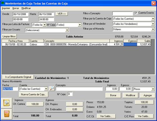This screenshot has height=121, width=157.
Task: Click the CH. Cartera 100,00 button
Action: tap(35, 104)
